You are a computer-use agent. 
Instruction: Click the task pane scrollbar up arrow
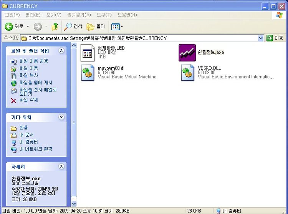74,45
